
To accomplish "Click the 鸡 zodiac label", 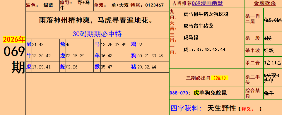I will coord(134,44).
